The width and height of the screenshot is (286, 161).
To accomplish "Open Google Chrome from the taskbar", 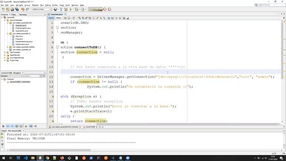I will point(47,158).
